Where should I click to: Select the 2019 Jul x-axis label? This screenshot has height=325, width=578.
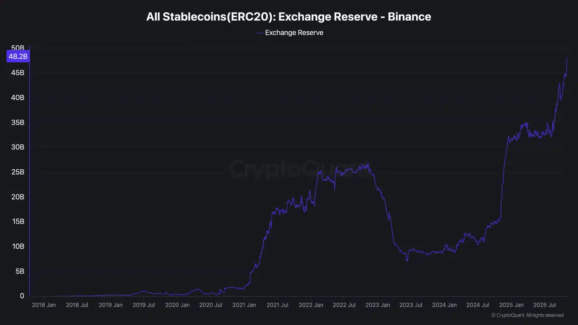point(144,305)
